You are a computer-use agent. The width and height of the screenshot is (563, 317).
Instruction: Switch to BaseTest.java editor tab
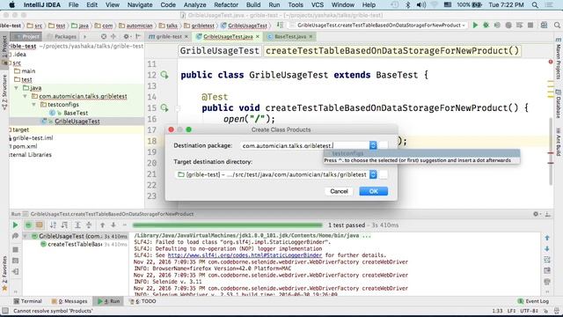(290, 36)
